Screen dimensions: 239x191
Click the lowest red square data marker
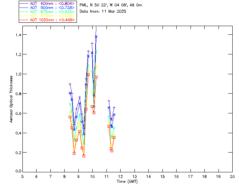coord(84,156)
